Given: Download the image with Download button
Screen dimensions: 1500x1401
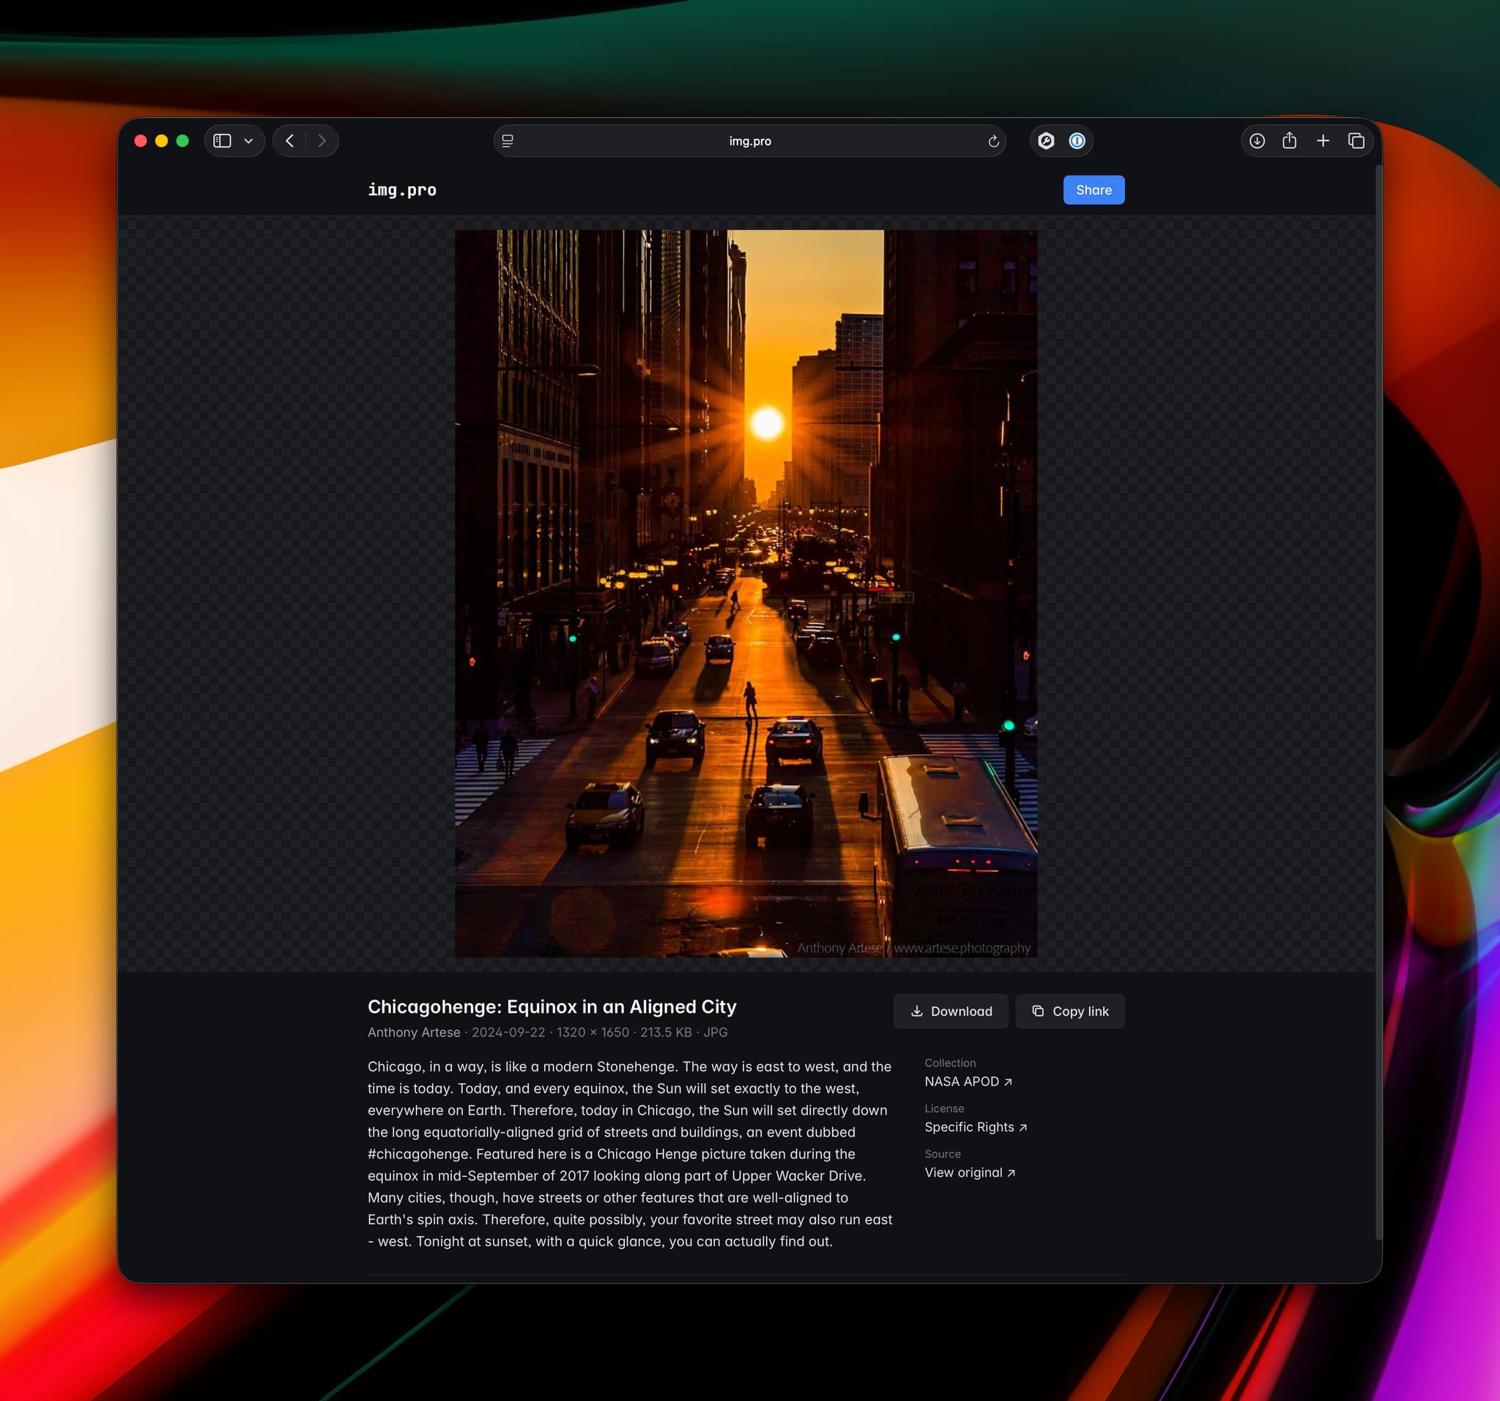Looking at the screenshot, I should [951, 1011].
